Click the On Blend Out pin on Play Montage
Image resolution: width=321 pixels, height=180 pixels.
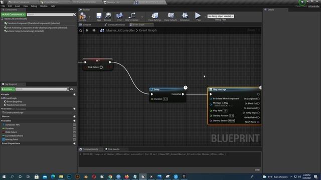point(259,103)
